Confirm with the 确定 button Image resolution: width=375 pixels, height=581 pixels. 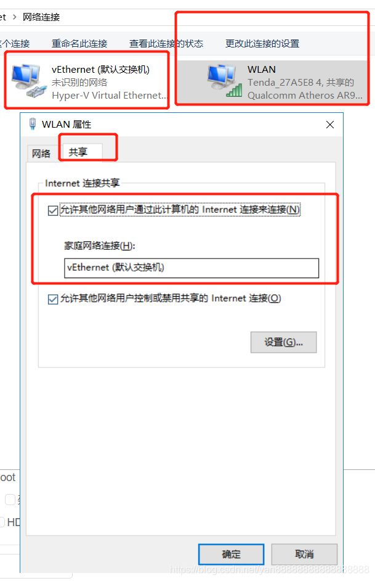click(231, 554)
